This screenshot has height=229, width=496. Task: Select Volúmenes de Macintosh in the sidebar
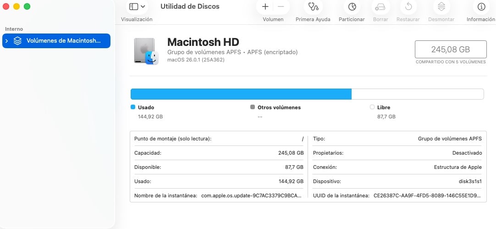point(63,41)
